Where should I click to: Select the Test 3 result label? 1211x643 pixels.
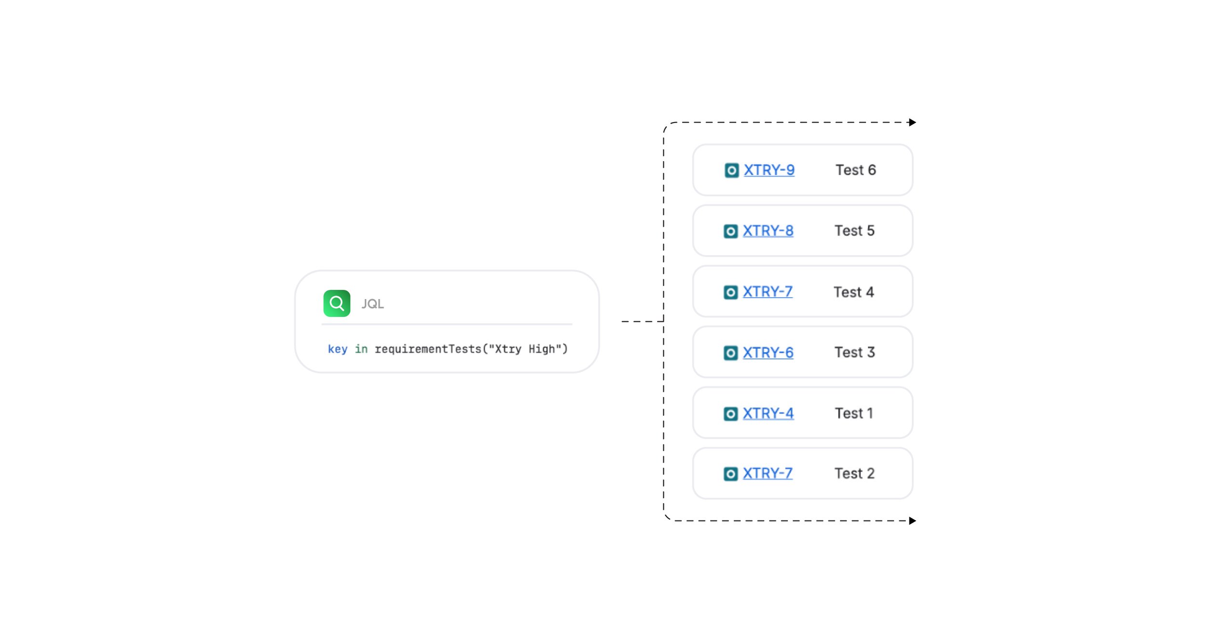tap(854, 353)
